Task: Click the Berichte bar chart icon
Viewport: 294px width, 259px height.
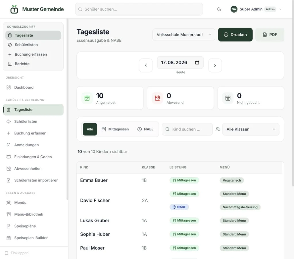Action: [x=10, y=64]
